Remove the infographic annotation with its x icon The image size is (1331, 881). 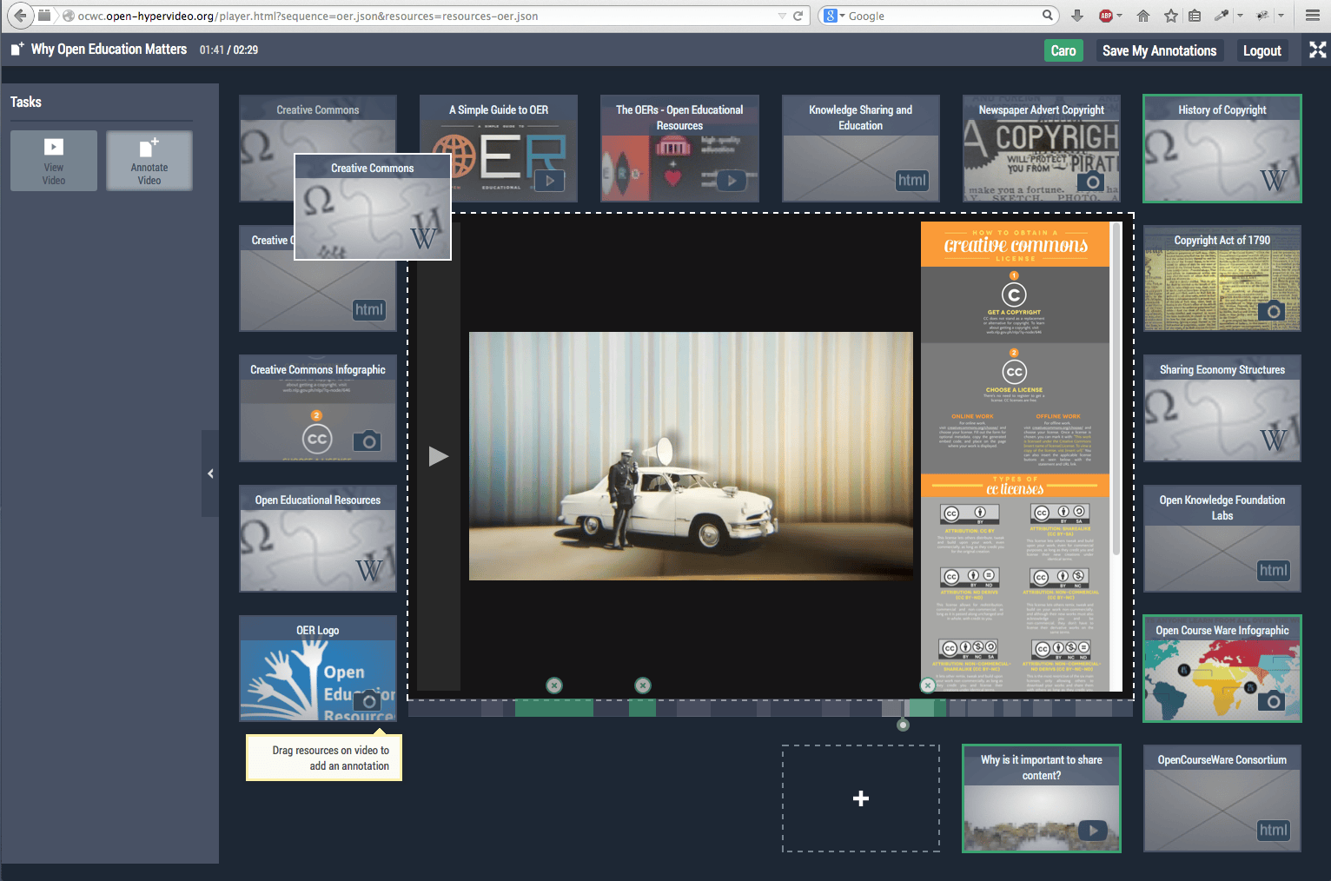point(928,686)
